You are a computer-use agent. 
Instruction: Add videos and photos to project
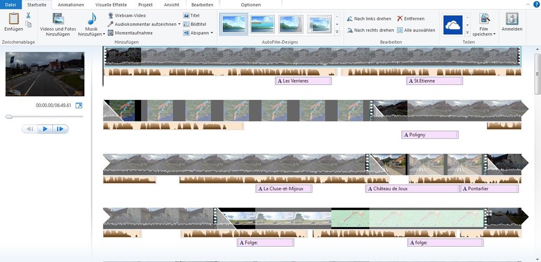[x=58, y=24]
